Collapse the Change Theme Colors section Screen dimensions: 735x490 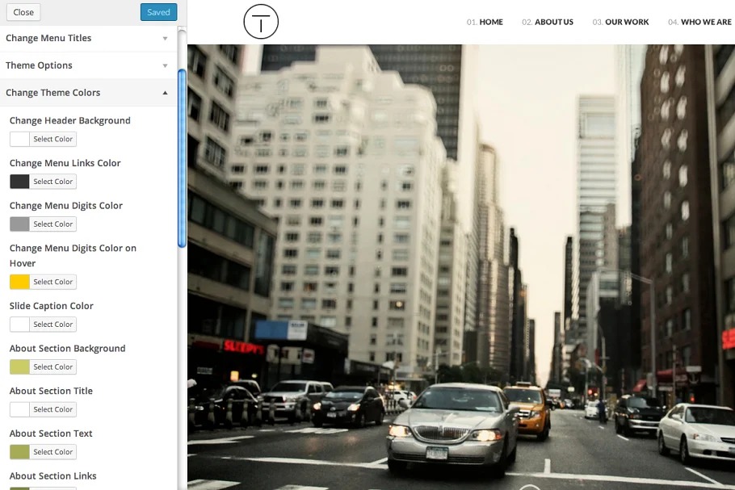87,93
